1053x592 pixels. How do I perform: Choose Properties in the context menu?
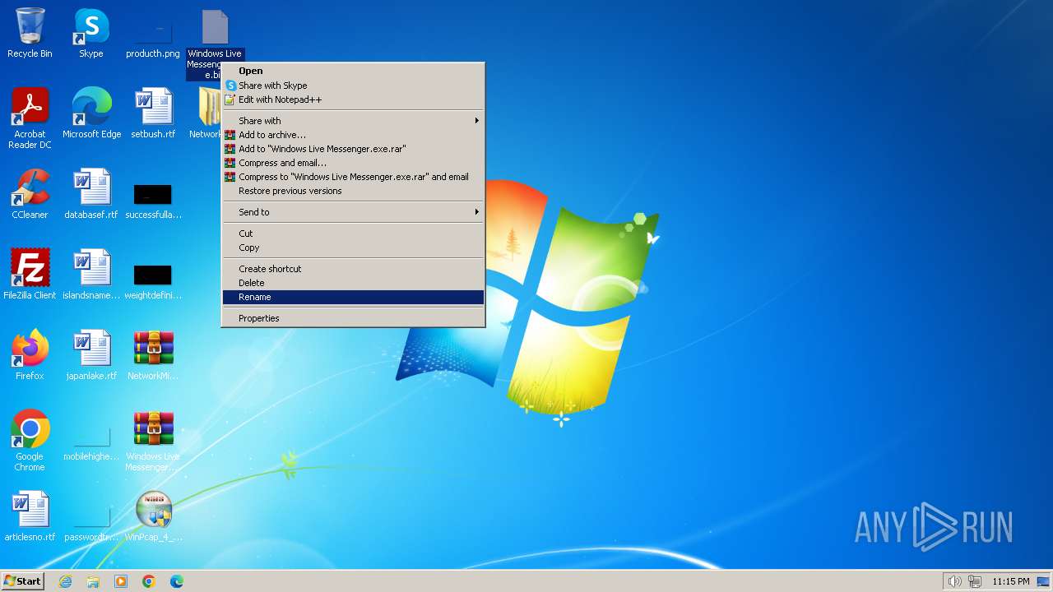pos(353,318)
